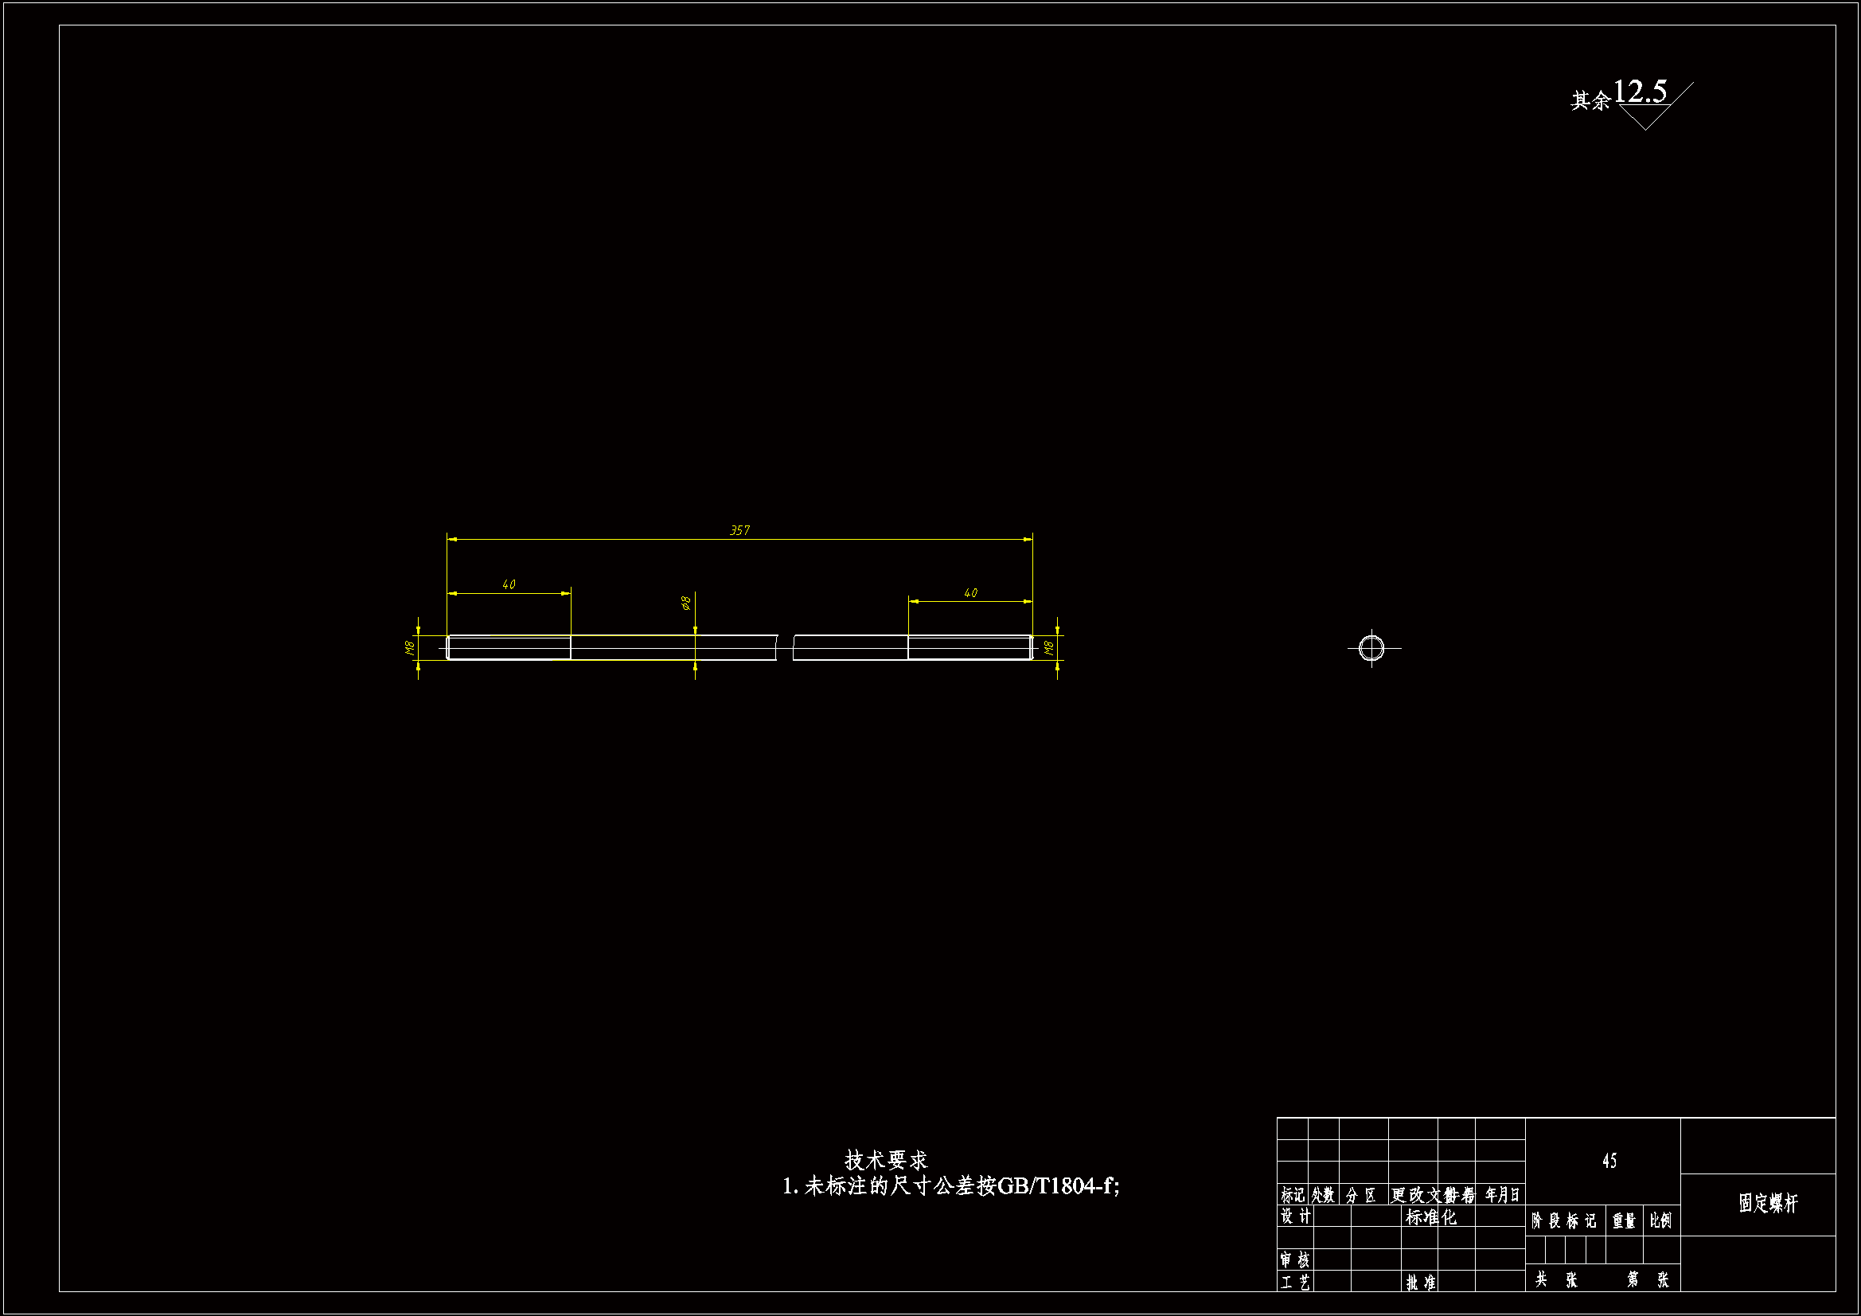Select the 12.5 roughness value text

point(1640,92)
